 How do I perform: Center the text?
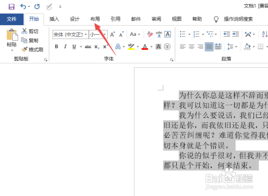191,46
